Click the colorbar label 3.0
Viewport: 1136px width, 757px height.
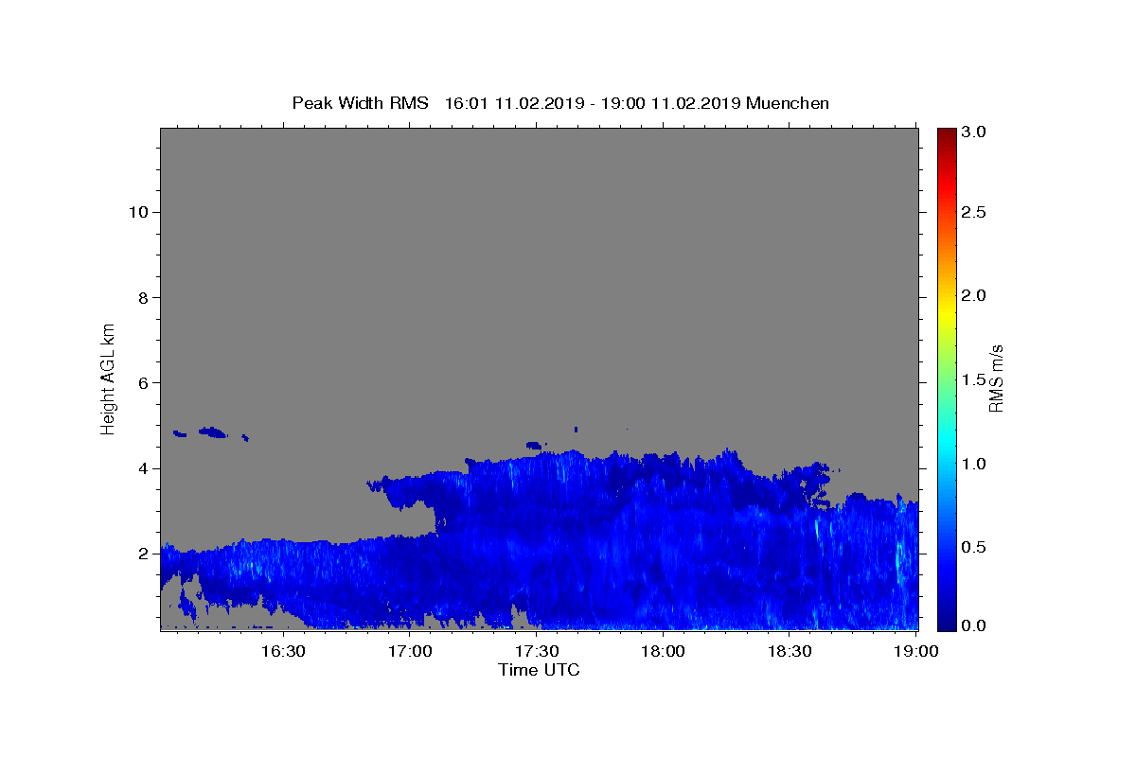pos(974,132)
